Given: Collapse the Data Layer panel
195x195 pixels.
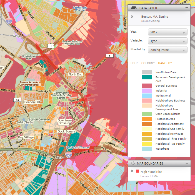Looking at the screenshot, I should coord(187,8).
